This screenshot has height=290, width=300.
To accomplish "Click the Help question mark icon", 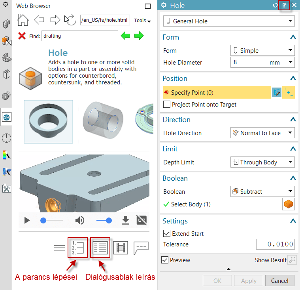I will click(284, 6).
